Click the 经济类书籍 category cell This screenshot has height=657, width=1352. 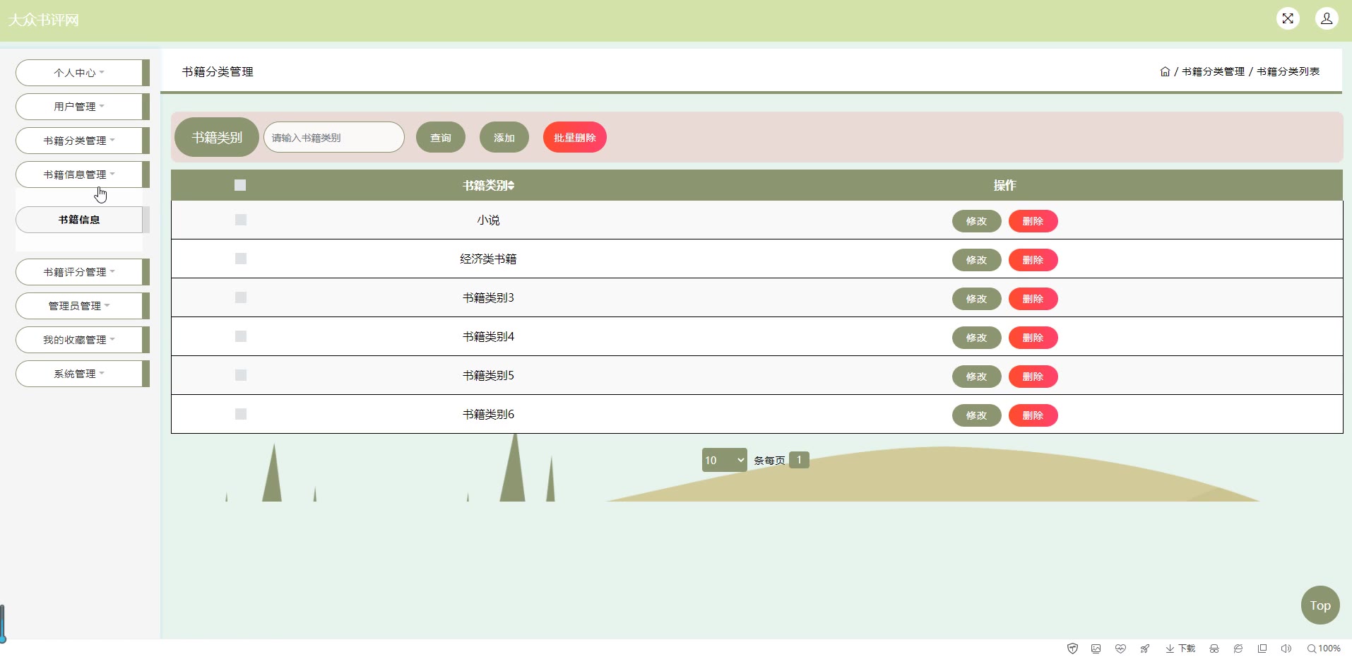488,259
